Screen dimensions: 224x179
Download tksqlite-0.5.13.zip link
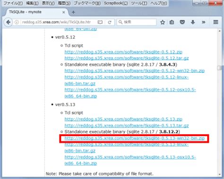click(x=123, y=119)
